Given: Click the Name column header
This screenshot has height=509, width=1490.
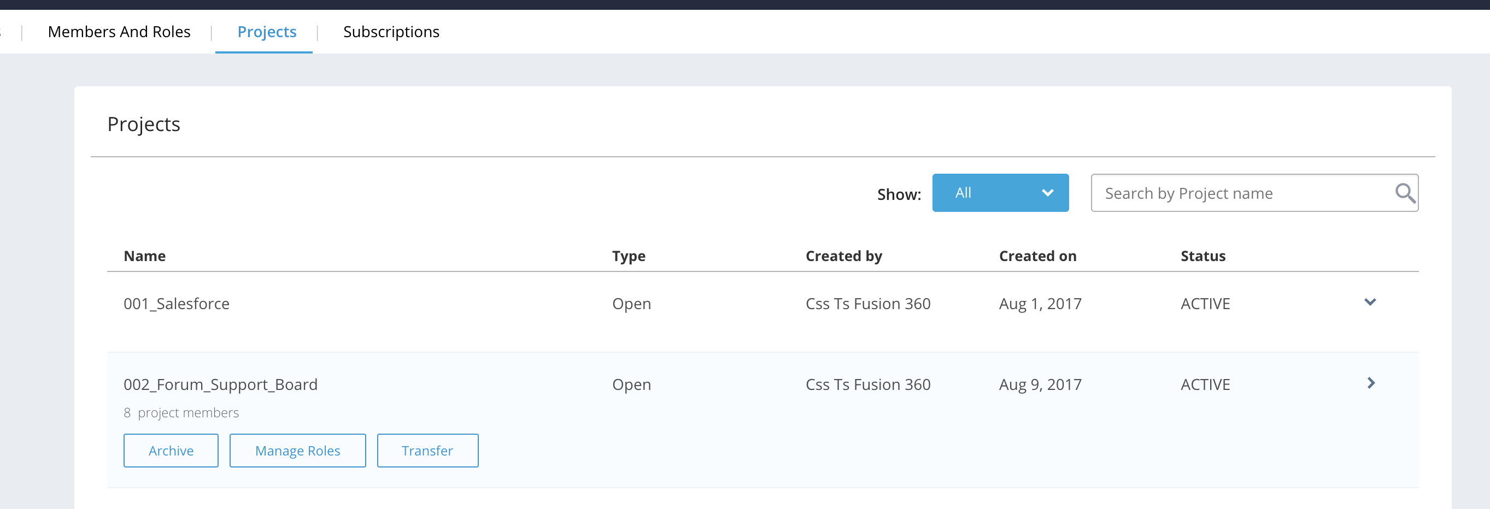Looking at the screenshot, I should point(145,256).
